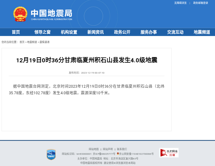
Task: Click the 发布时间 2023-12-19 timestamp text
Action: pos(86,73)
